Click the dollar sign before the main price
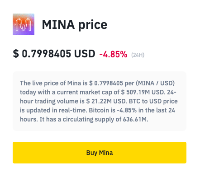Image resolution: width=200 pixels, height=177 pixels. coord(16,54)
